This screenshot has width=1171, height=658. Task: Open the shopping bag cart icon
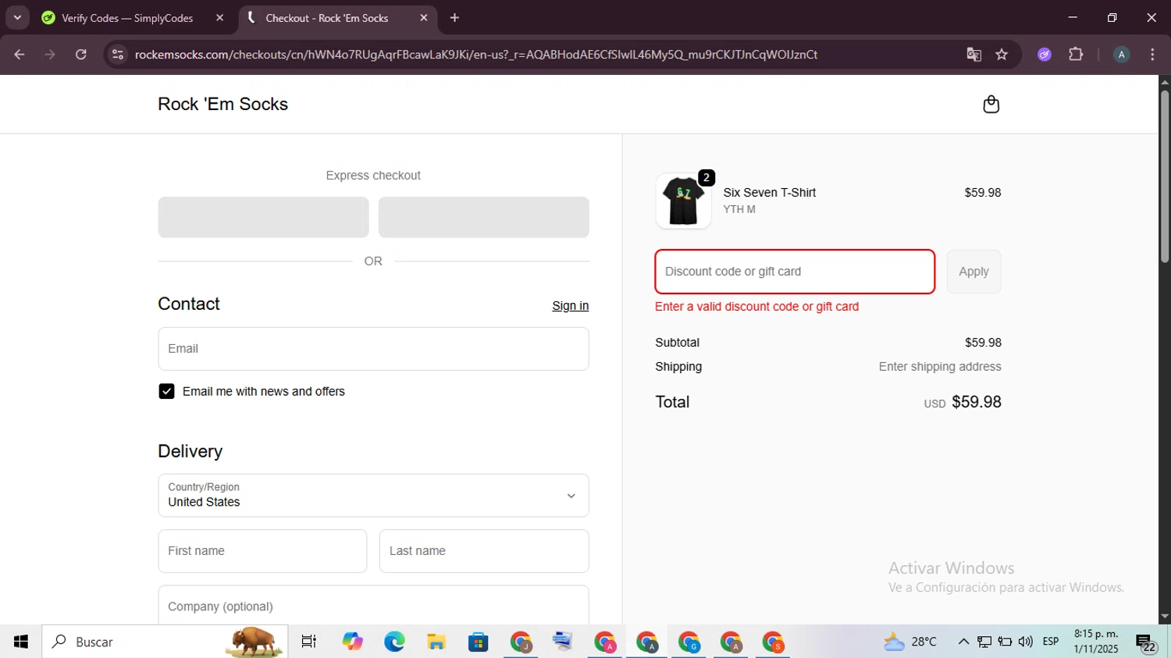point(991,104)
